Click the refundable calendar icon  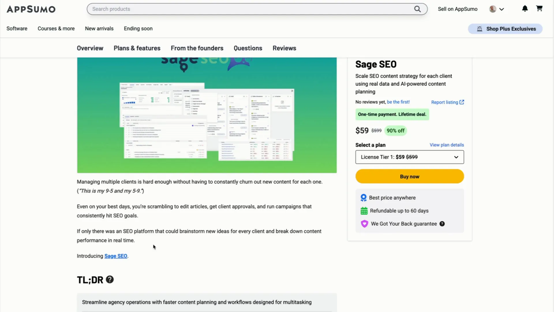tap(364, 211)
